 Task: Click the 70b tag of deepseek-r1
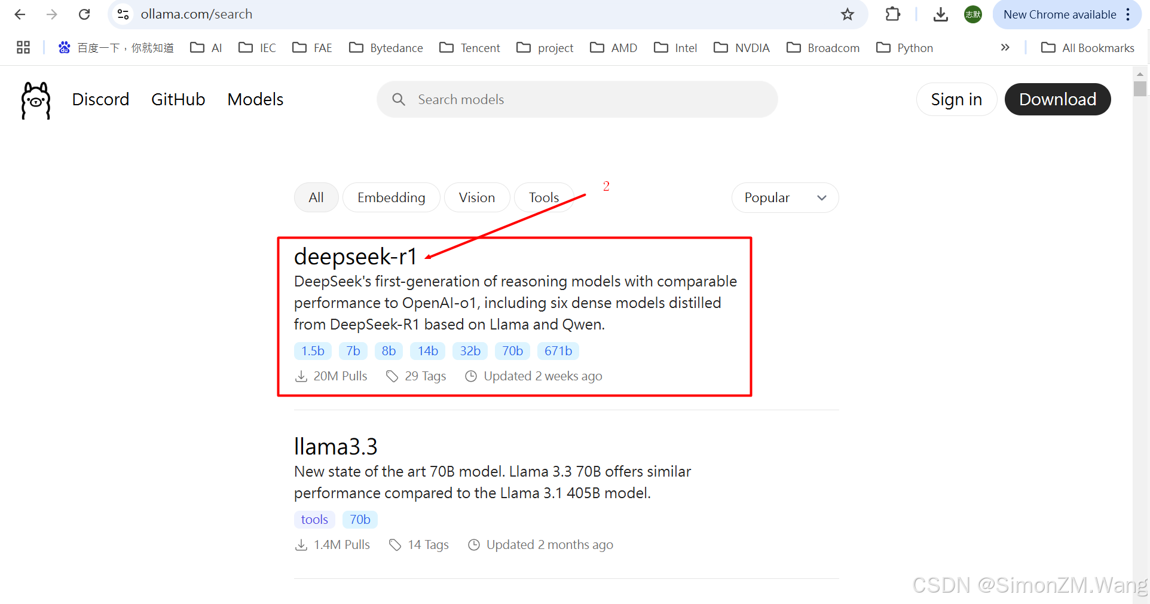(x=512, y=351)
